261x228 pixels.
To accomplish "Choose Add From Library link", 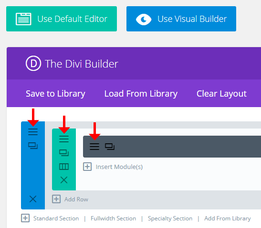I will pyautogui.click(x=228, y=218).
